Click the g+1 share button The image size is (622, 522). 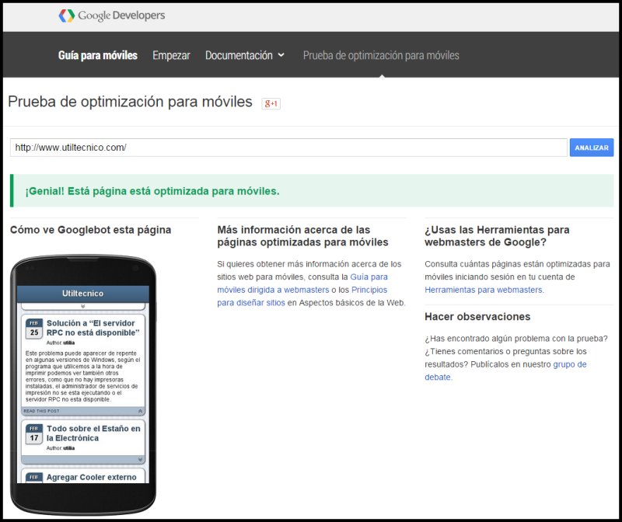pos(271,103)
